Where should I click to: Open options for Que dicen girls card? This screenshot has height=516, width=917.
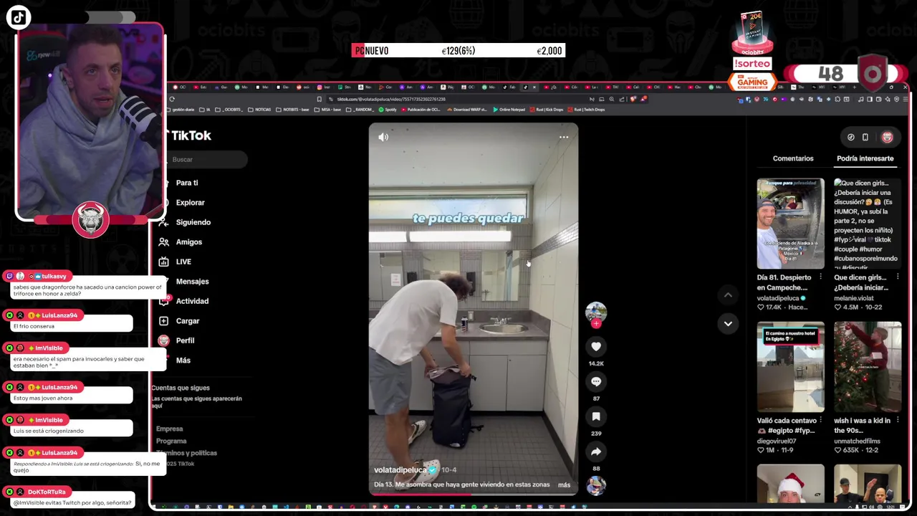tap(898, 277)
